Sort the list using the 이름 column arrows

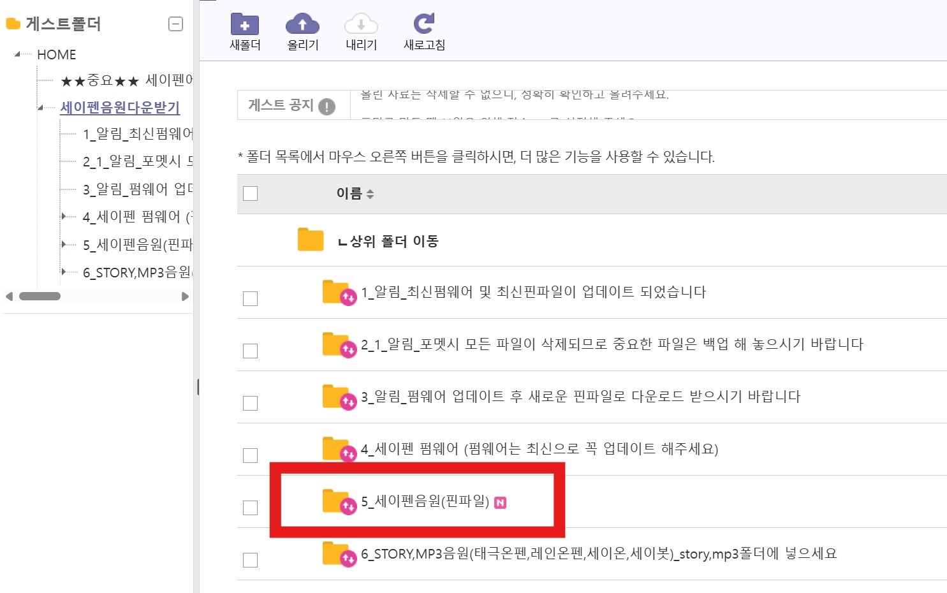pos(371,193)
